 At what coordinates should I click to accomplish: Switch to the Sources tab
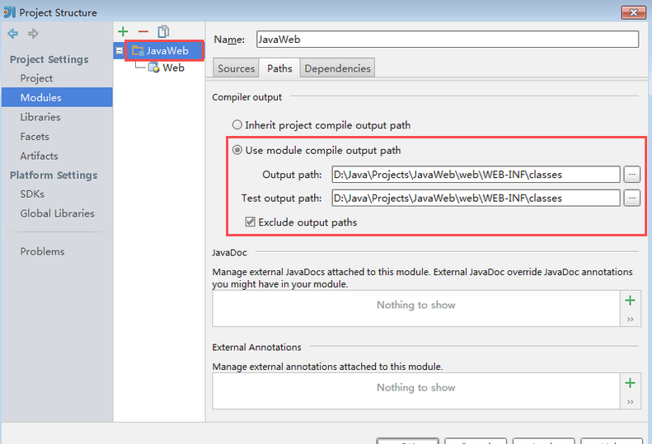pos(237,68)
